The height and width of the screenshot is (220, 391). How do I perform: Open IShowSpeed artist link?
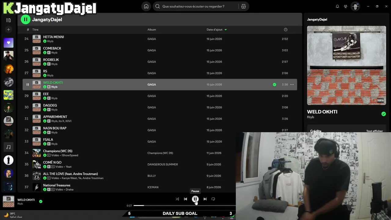point(70,155)
